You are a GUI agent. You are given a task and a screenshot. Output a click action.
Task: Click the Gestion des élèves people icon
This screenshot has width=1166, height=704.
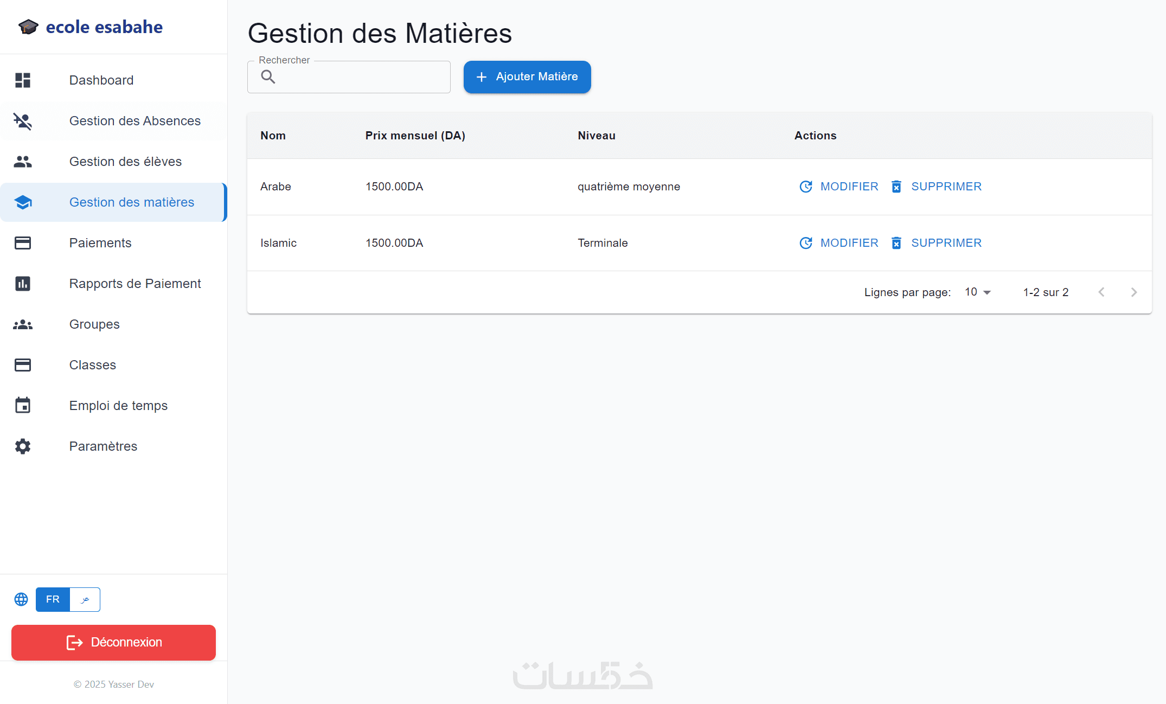tap(23, 162)
